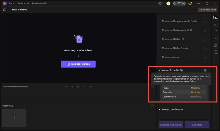The image size is (220, 131).
Task: Select Modelo de Recuperación de Calidad radio
Action: [x=205, y=21]
